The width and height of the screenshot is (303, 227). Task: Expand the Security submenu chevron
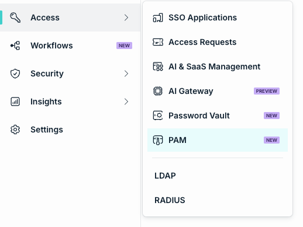126,74
